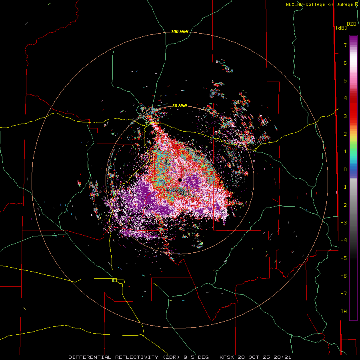Click the -3 value on the scale
360x360 pixels.
pos(344,223)
